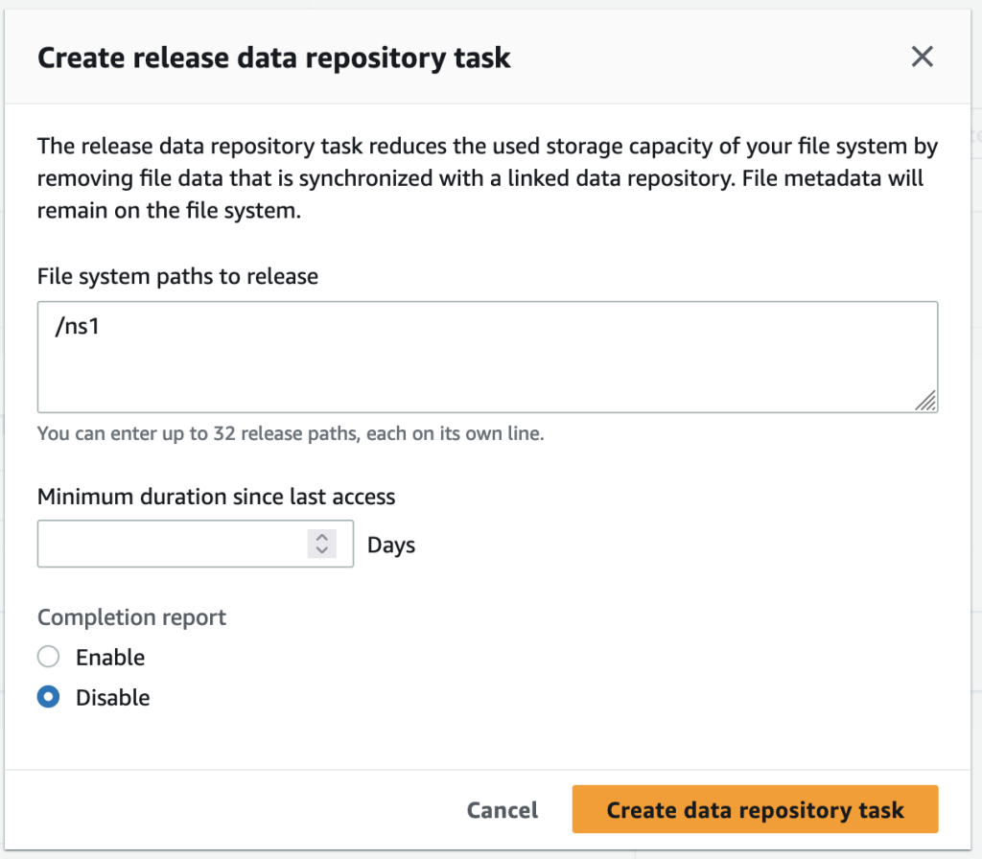Select the Disable completion report radio button
The height and width of the screenshot is (859, 982).
48,698
